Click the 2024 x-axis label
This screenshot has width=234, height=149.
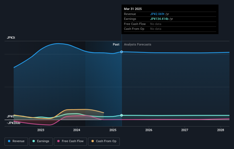click(x=77, y=130)
